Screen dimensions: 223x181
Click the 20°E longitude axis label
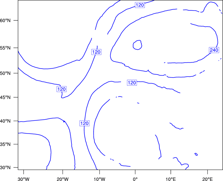207,179
